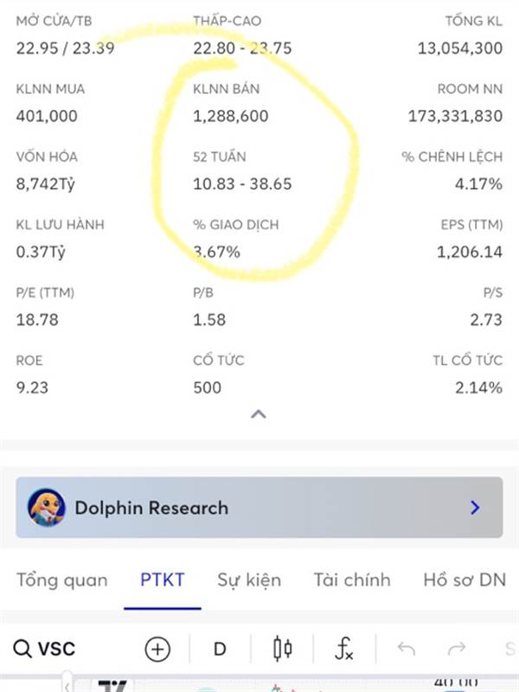Undo the last chart action
519x692 pixels.
[406, 648]
